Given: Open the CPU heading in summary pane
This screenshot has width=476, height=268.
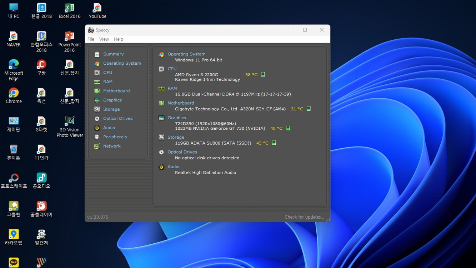Looking at the screenshot, I should (172, 69).
